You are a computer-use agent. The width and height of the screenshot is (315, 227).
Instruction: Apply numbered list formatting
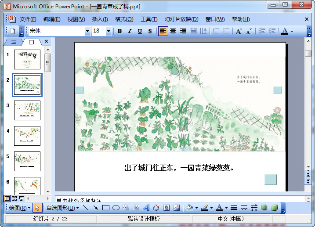216,31
